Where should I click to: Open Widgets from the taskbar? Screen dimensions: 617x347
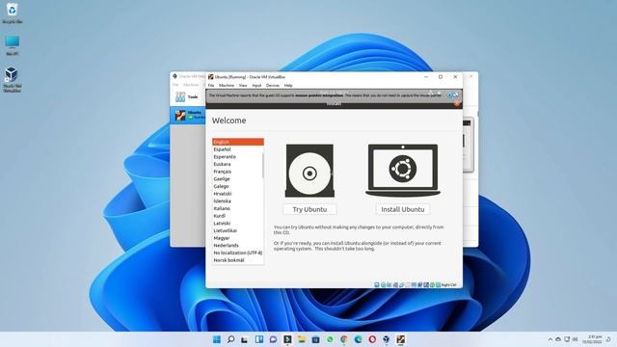coord(259,339)
